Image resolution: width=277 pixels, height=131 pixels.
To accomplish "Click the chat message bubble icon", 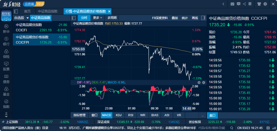I will coord(238,4).
